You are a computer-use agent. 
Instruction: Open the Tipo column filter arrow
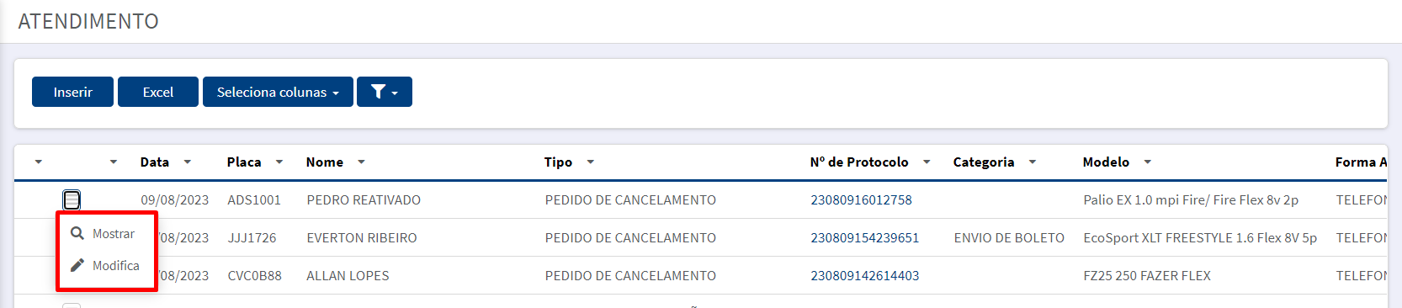(591, 162)
